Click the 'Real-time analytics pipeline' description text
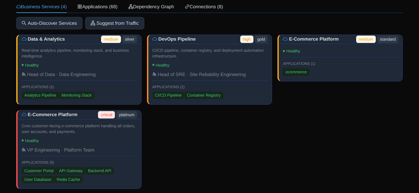419x193 pixels. (x=75, y=53)
